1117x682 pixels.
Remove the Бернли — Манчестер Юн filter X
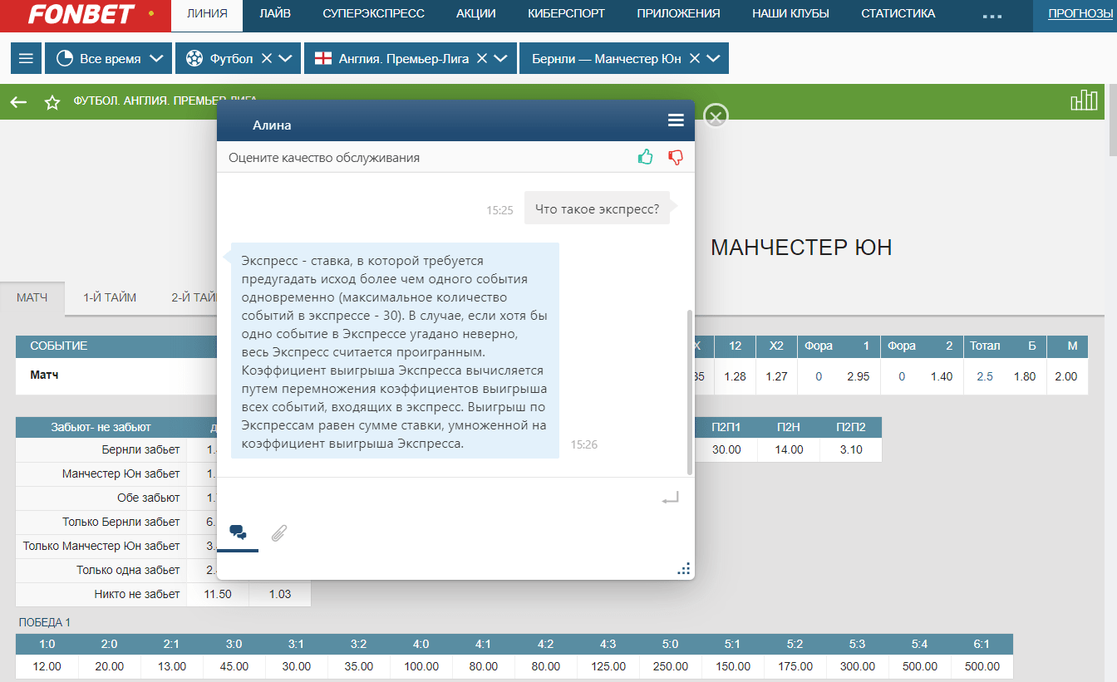click(x=695, y=59)
